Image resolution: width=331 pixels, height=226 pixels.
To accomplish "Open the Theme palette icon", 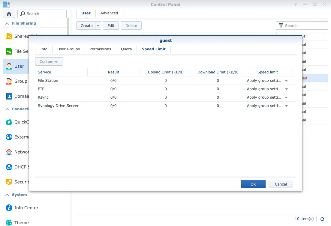I will coord(9,223).
